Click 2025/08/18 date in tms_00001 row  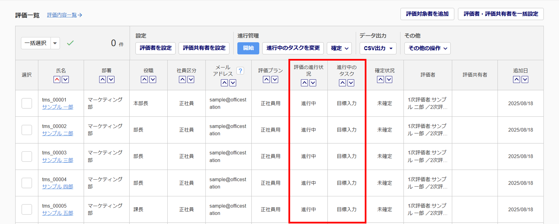(520, 103)
